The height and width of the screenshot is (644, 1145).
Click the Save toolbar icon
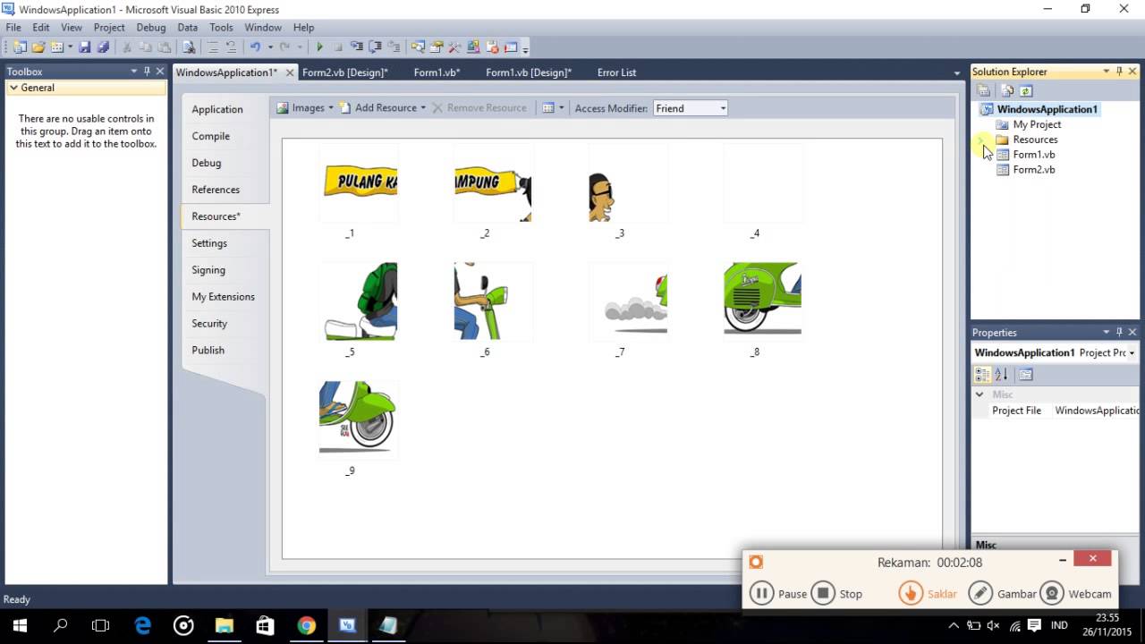[x=84, y=47]
